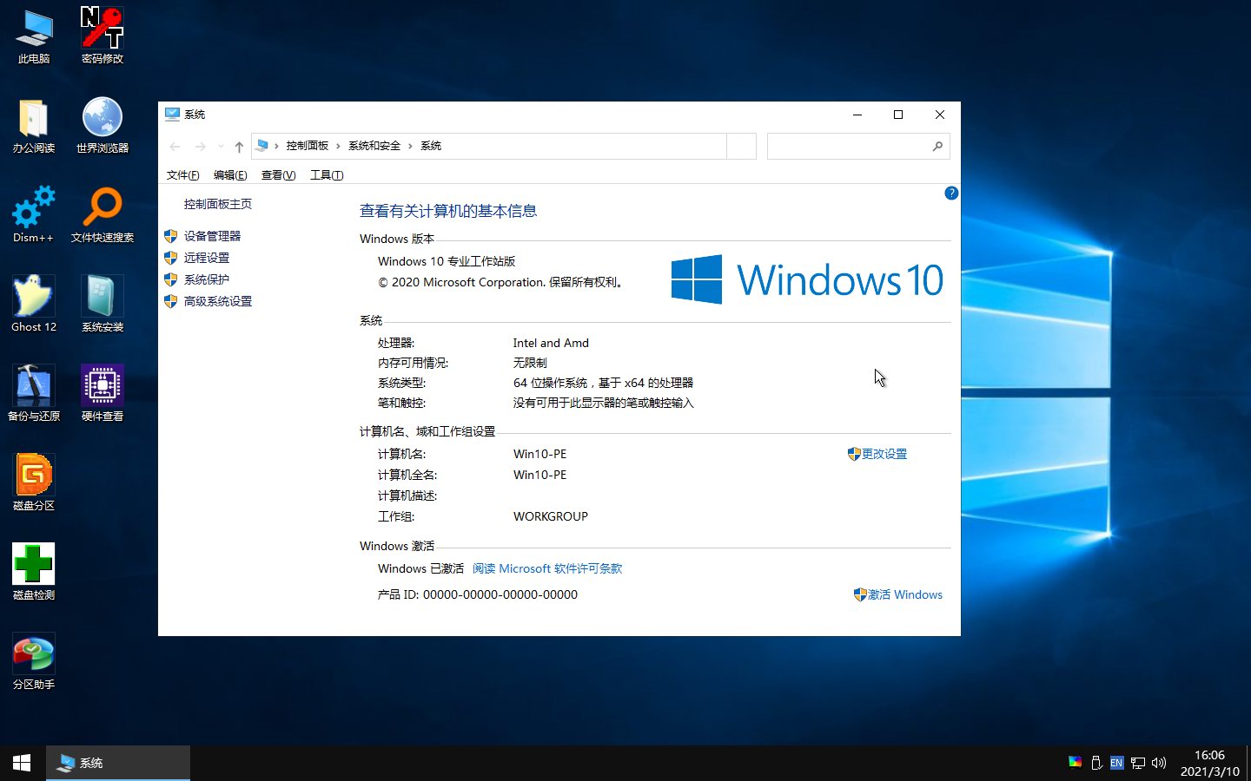Open 备份与还原 desktop icon
Screen dimensions: 1251x781
pyautogui.click(x=34, y=394)
